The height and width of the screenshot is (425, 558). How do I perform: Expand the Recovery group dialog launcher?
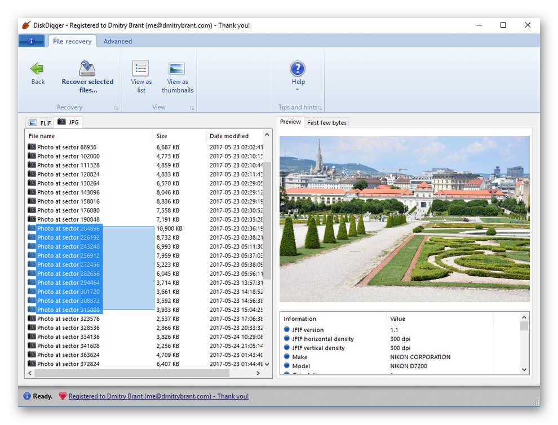coord(117,108)
